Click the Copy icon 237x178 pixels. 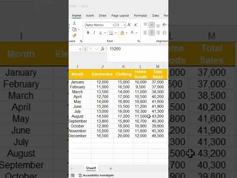(74, 29)
